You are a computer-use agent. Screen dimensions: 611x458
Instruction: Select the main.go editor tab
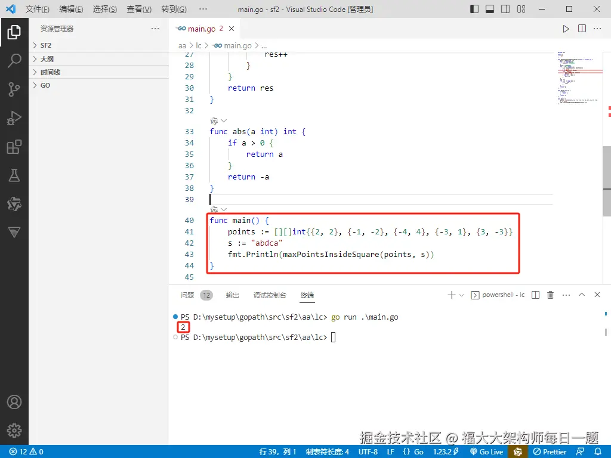205,29
